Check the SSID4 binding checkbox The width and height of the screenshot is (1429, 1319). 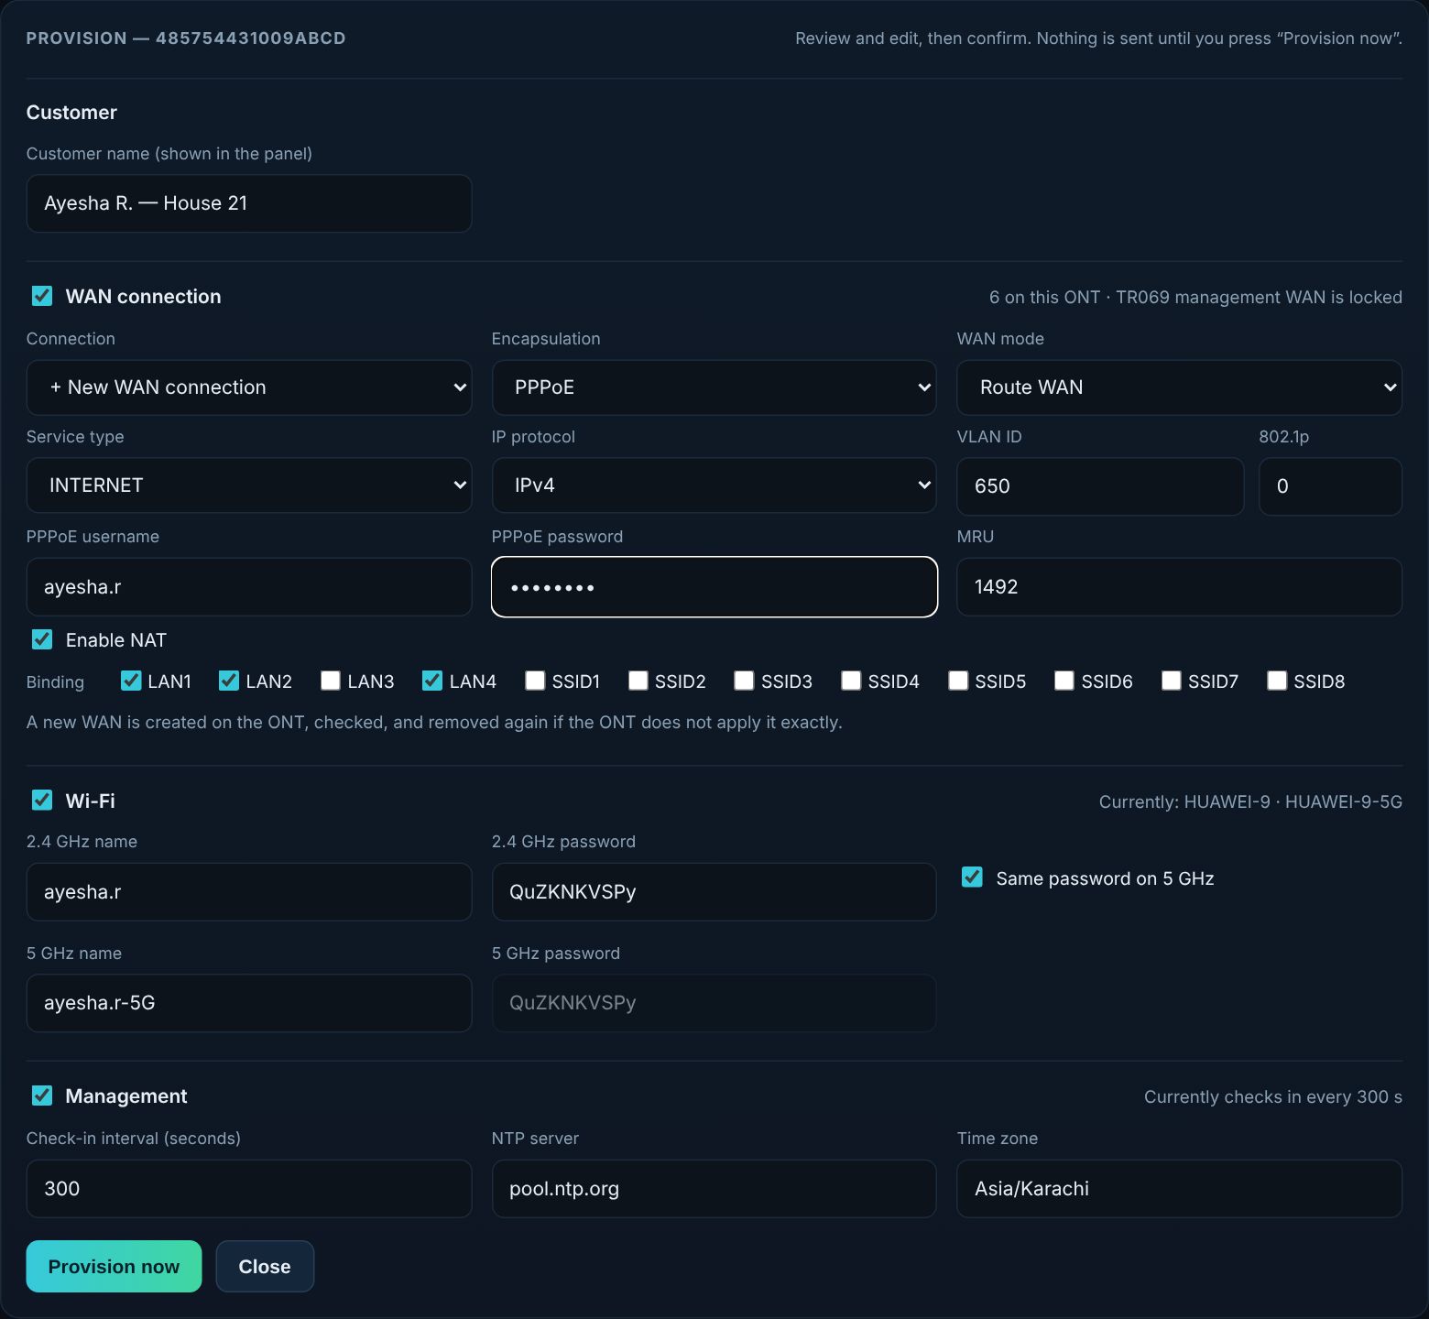point(851,681)
